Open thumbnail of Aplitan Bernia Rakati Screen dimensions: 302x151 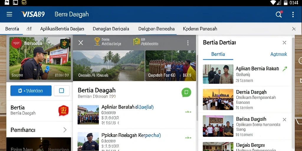point(218,74)
